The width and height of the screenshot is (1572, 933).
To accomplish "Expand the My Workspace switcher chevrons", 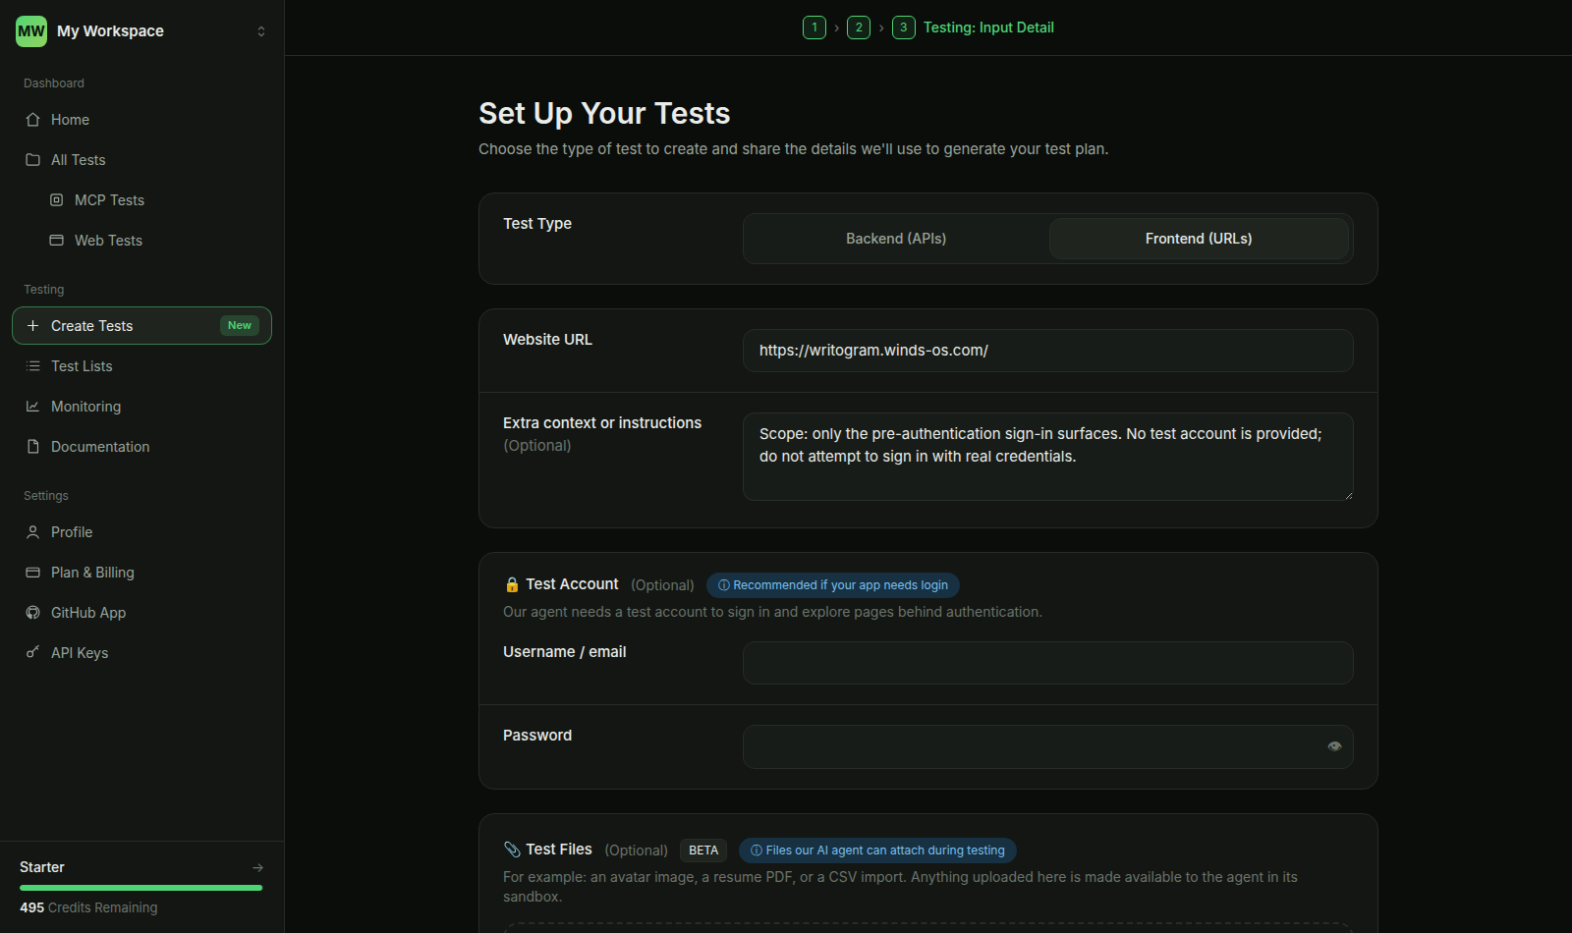I will [x=261, y=31].
